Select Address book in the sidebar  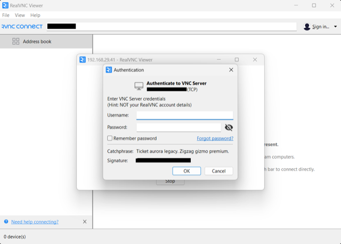46,42
